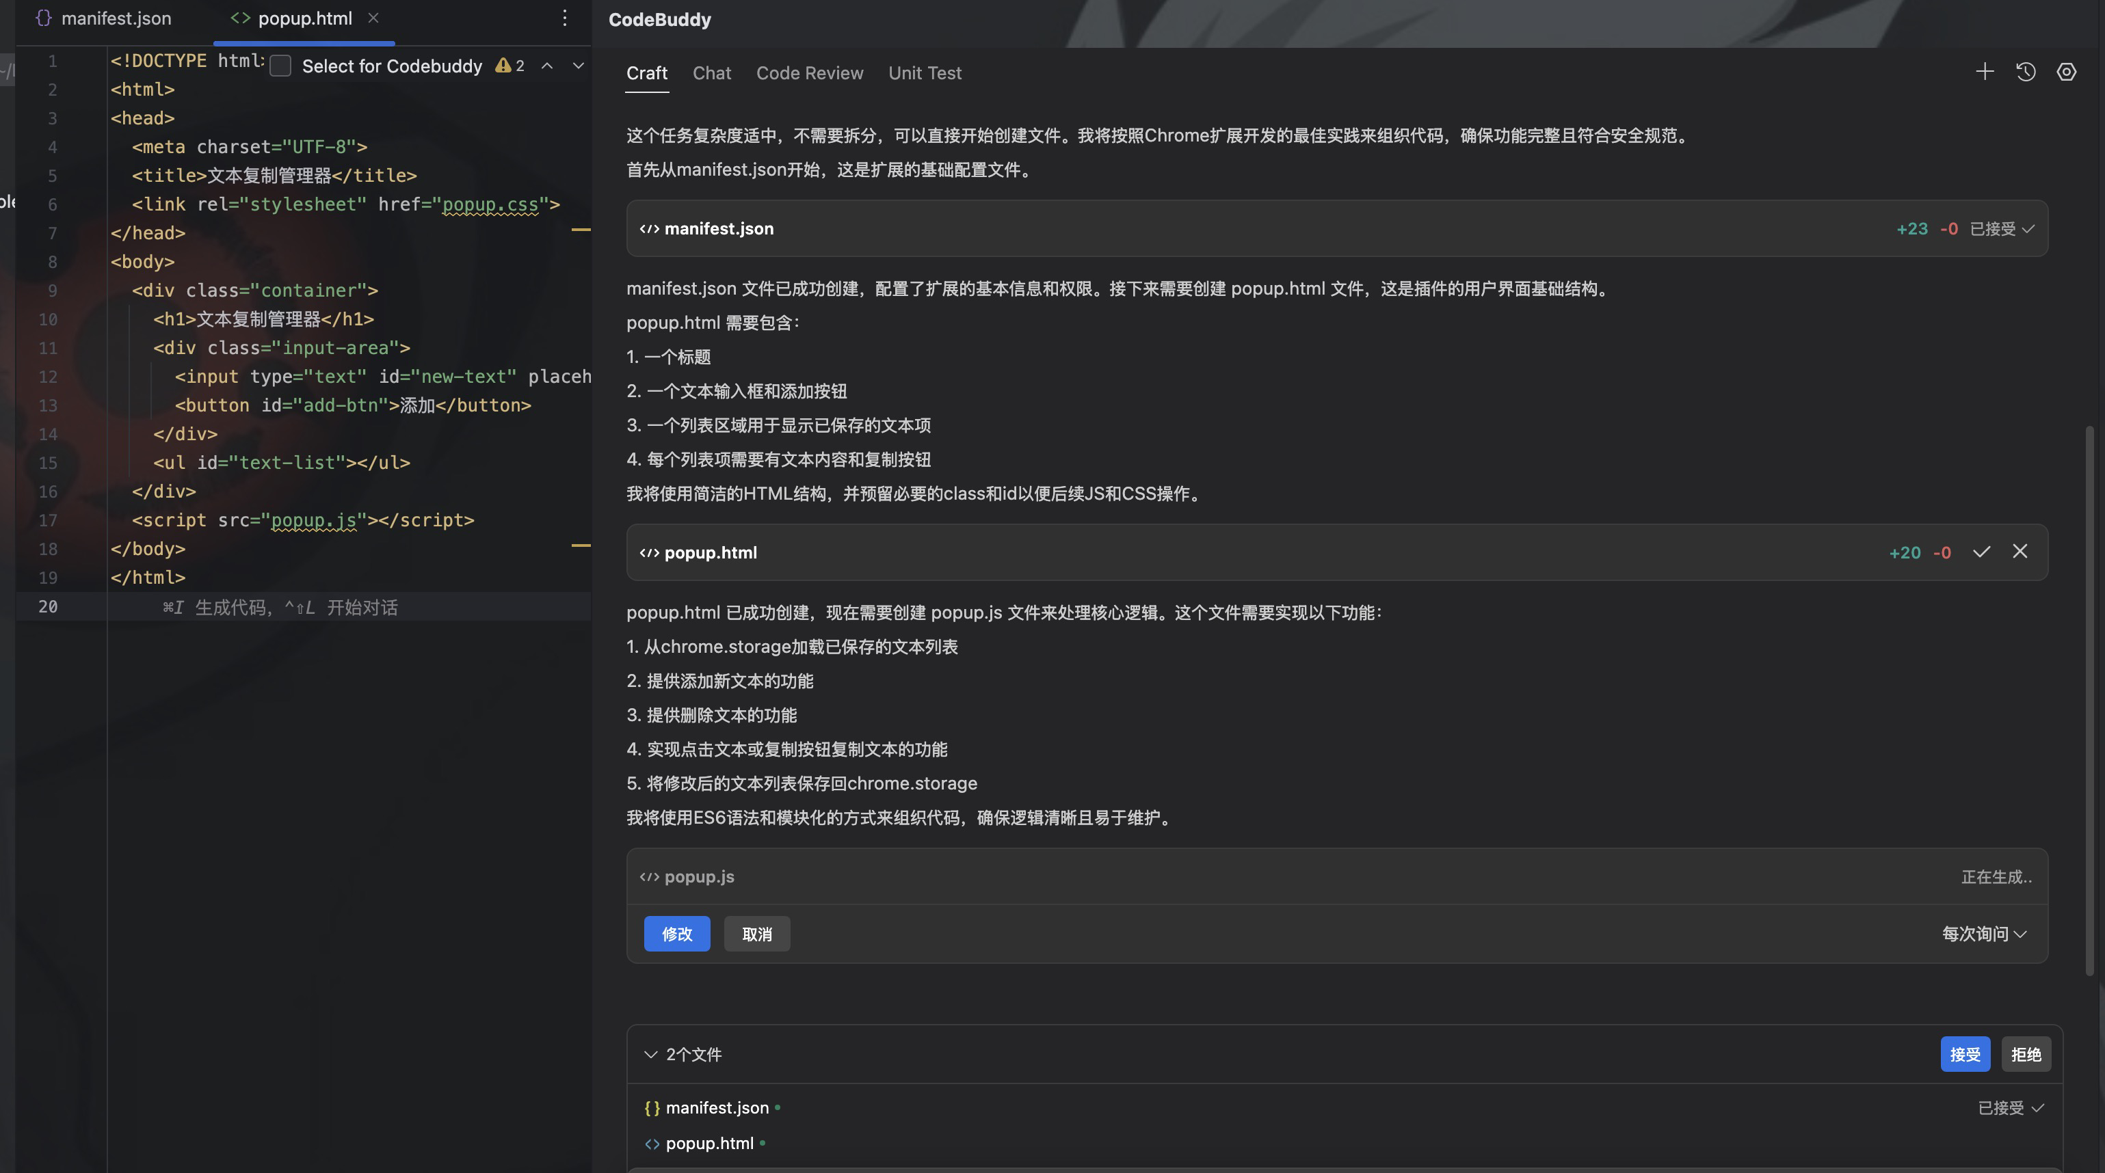Jump to previous problem using up arrow
Screen dimensions: 2105x1173
[548, 66]
